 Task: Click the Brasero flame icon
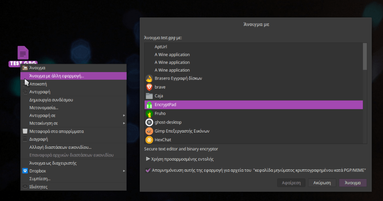coord(149,78)
